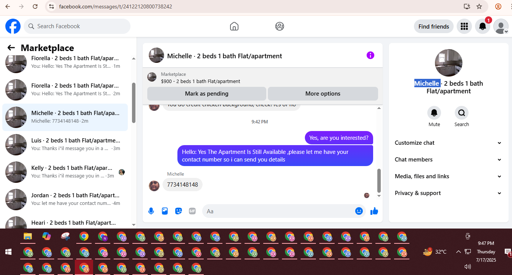The image size is (512, 275).
Task: Click the chat header title "Michelle · 2 beds 1 bath Flat/apartment"
Action: click(225, 56)
